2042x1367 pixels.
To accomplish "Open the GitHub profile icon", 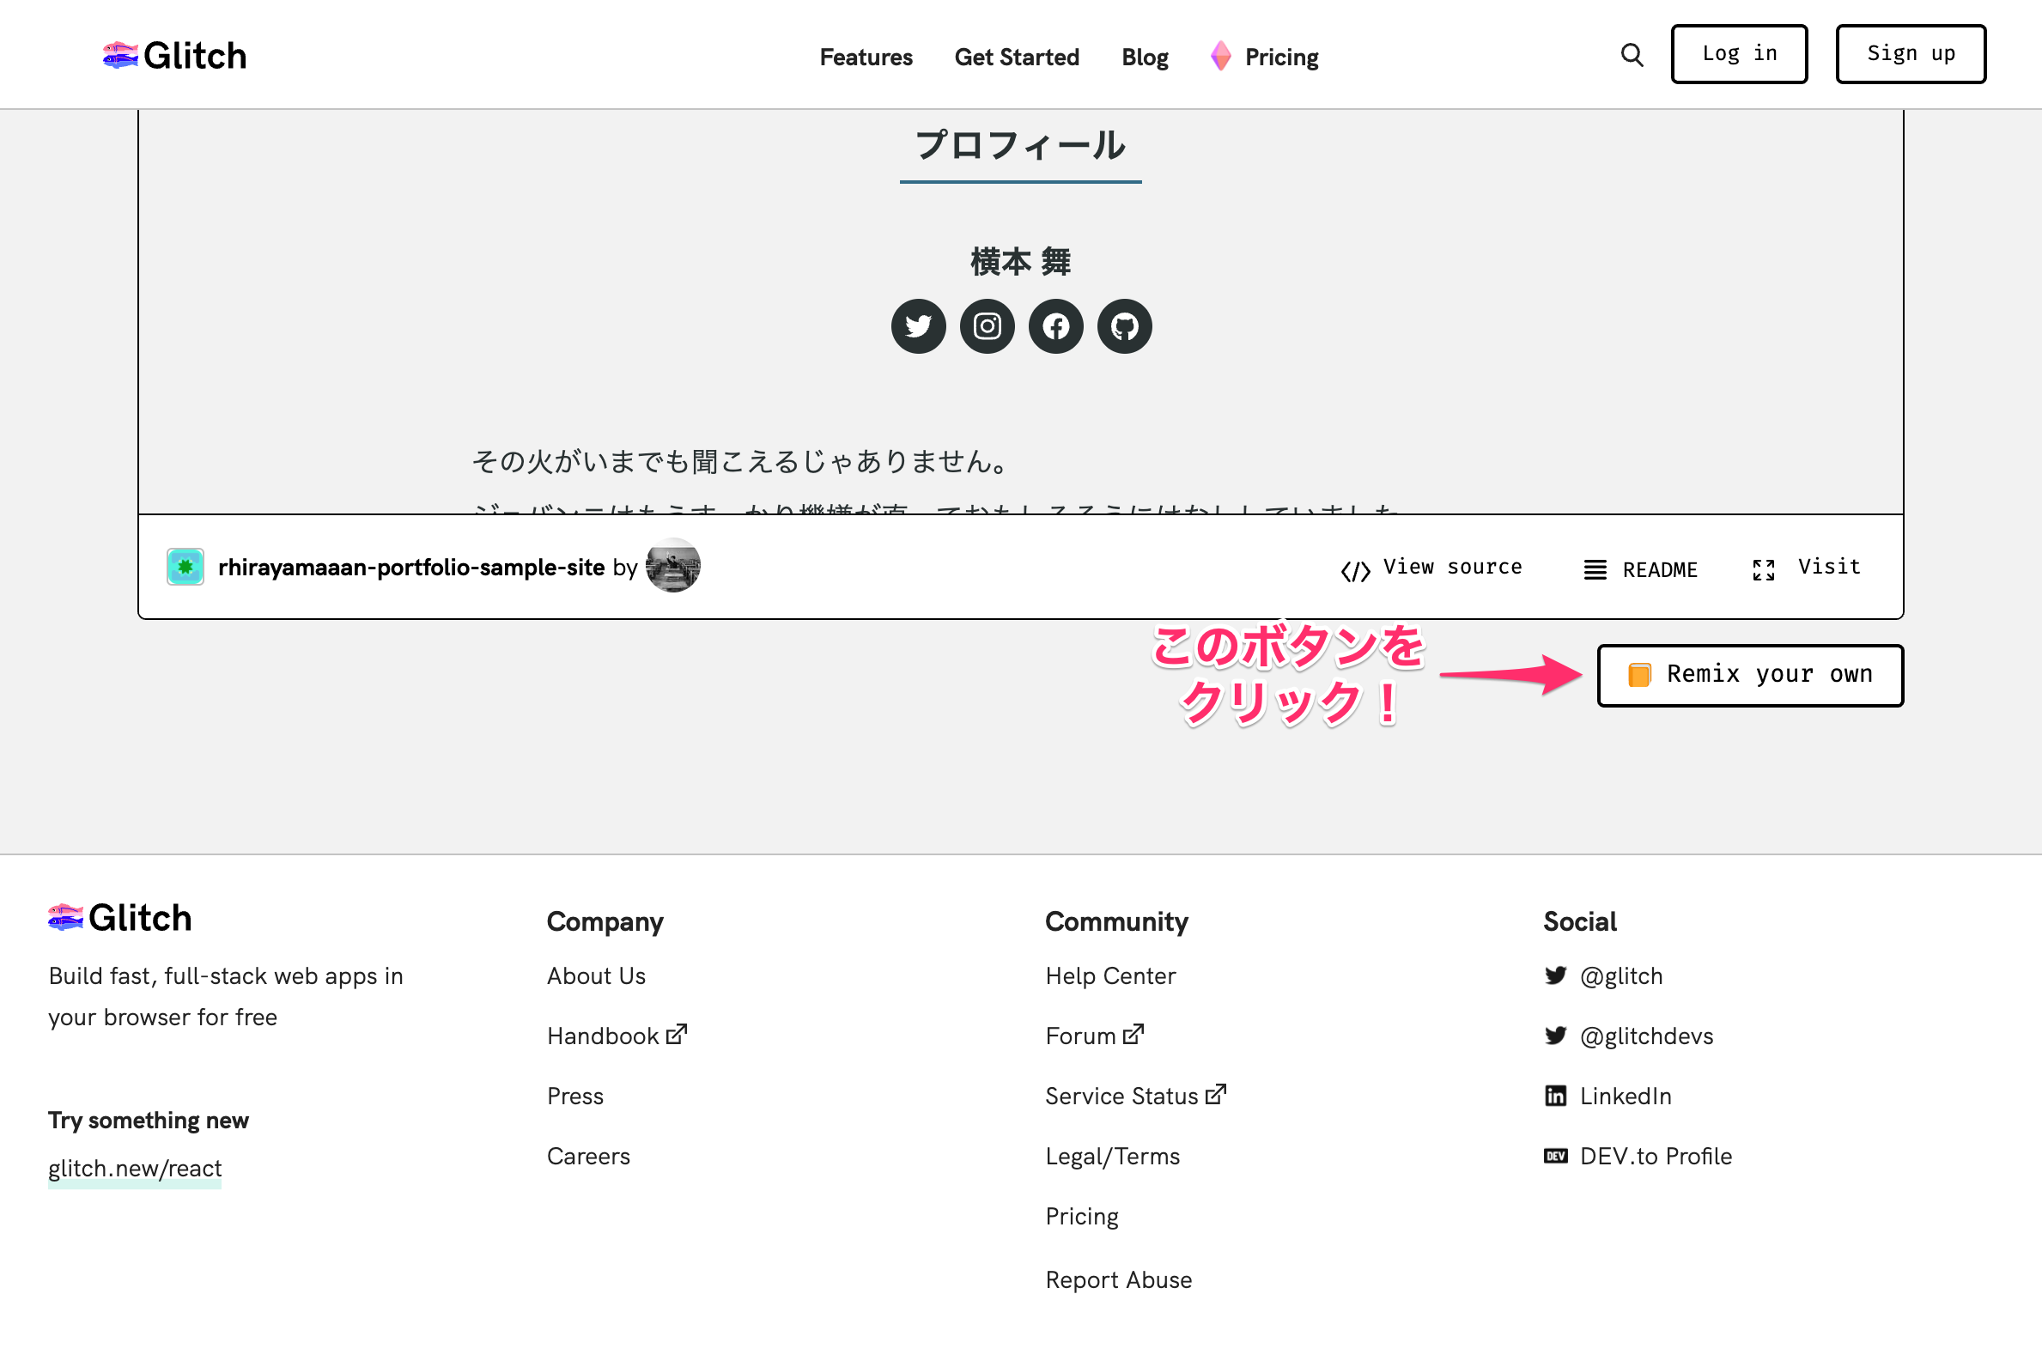I will pos(1125,326).
